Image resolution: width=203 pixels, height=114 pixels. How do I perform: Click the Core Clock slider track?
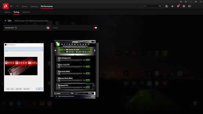click(72, 73)
